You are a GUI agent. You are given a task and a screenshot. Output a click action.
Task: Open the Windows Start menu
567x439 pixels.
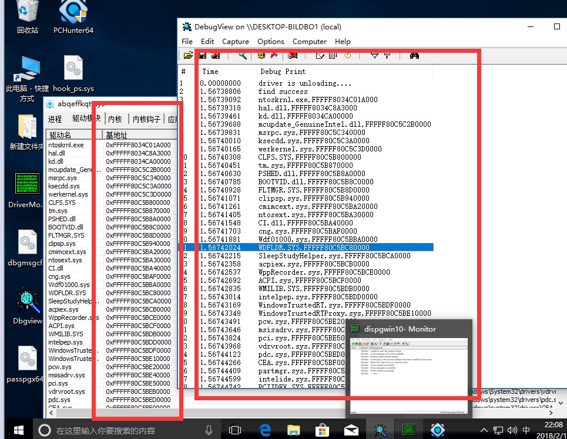[x=18, y=430]
